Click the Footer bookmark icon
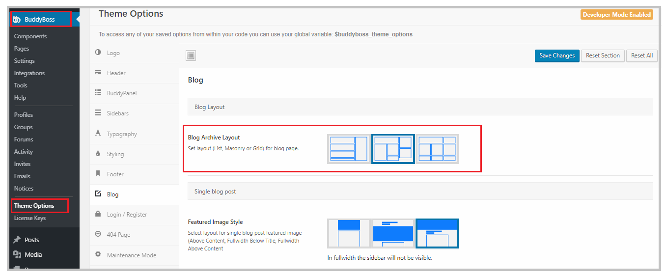666x275 pixels. [x=98, y=174]
